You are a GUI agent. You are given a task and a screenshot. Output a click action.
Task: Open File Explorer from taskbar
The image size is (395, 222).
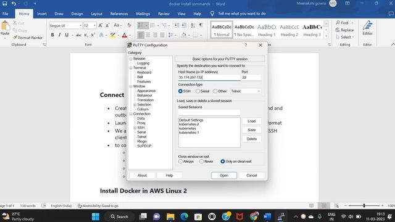[x=170, y=216]
